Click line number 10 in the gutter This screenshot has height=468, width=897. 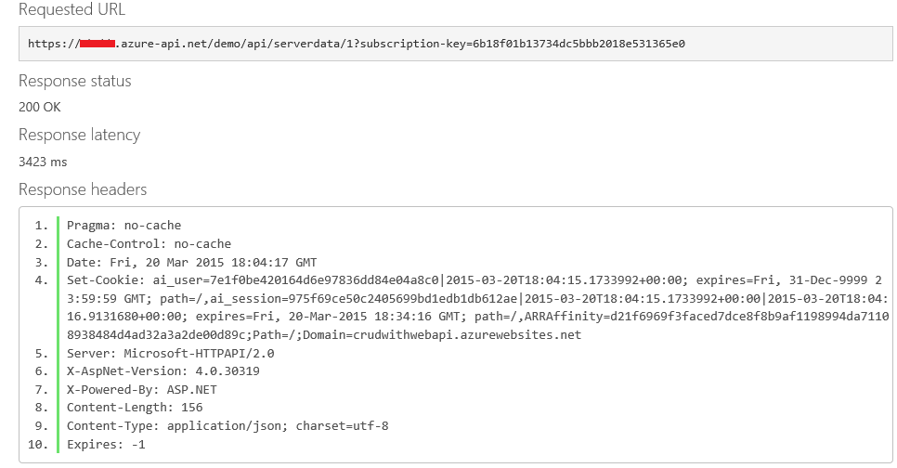point(39,445)
